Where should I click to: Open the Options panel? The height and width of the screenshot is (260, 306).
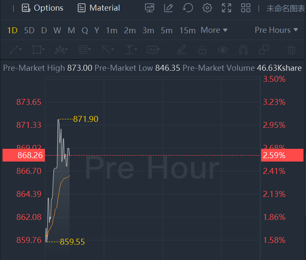coord(42,8)
